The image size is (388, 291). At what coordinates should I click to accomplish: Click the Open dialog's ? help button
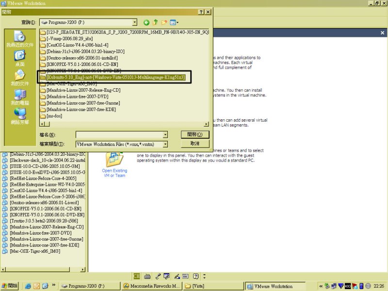click(x=201, y=12)
